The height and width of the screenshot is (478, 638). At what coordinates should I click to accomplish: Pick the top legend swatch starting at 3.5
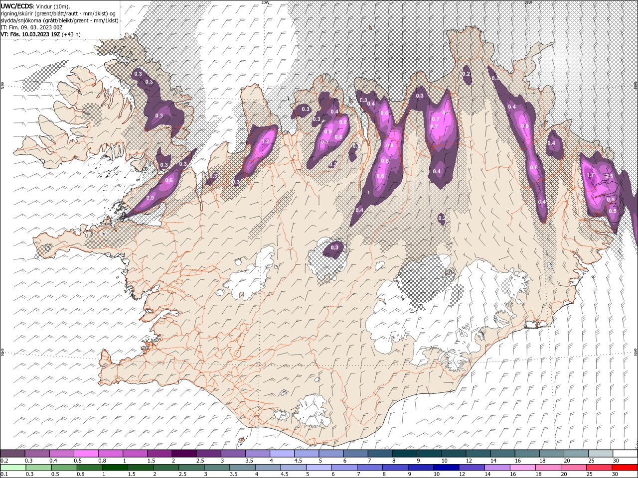[x=257, y=454]
